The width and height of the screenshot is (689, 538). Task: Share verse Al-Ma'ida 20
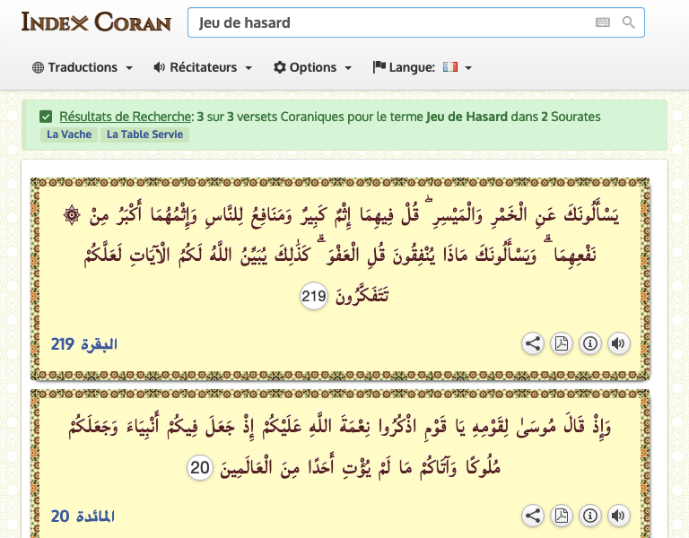click(x=533, y=516)
